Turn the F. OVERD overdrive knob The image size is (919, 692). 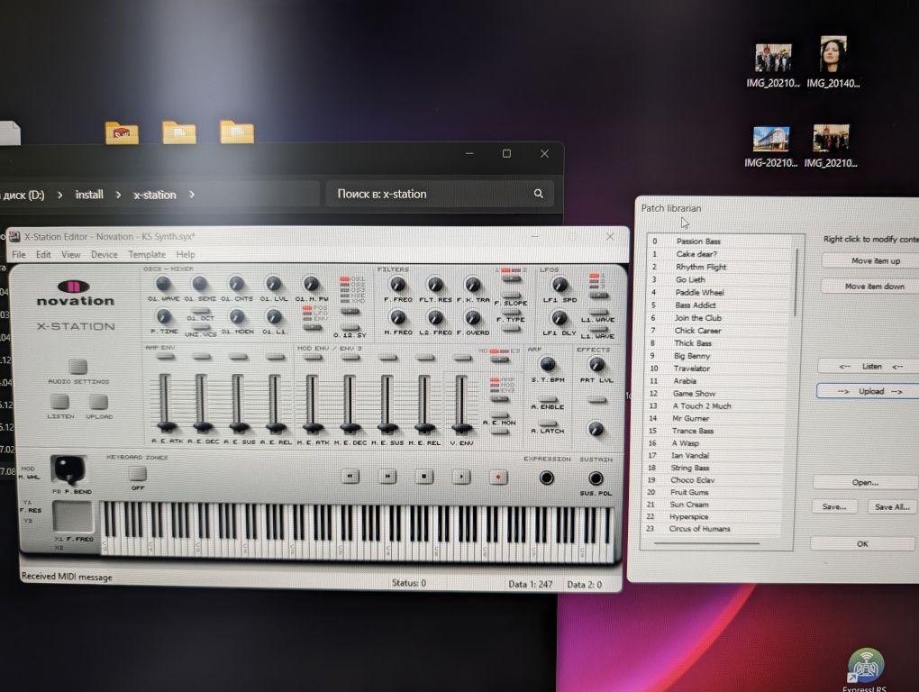472,318
